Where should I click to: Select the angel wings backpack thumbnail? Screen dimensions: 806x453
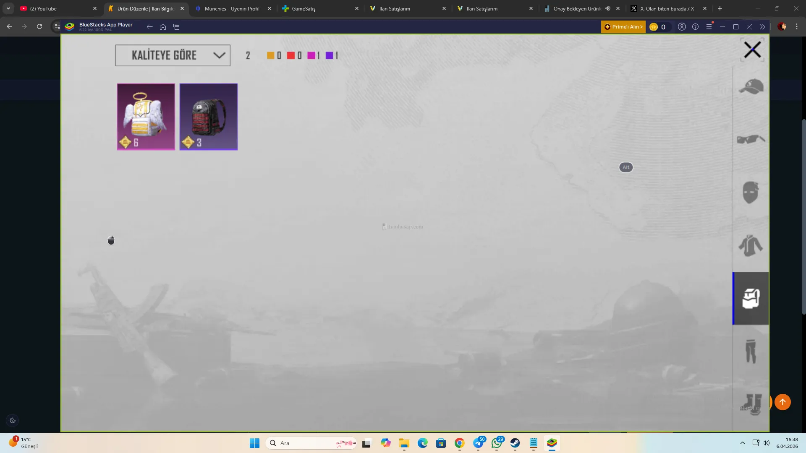[146, 117]
